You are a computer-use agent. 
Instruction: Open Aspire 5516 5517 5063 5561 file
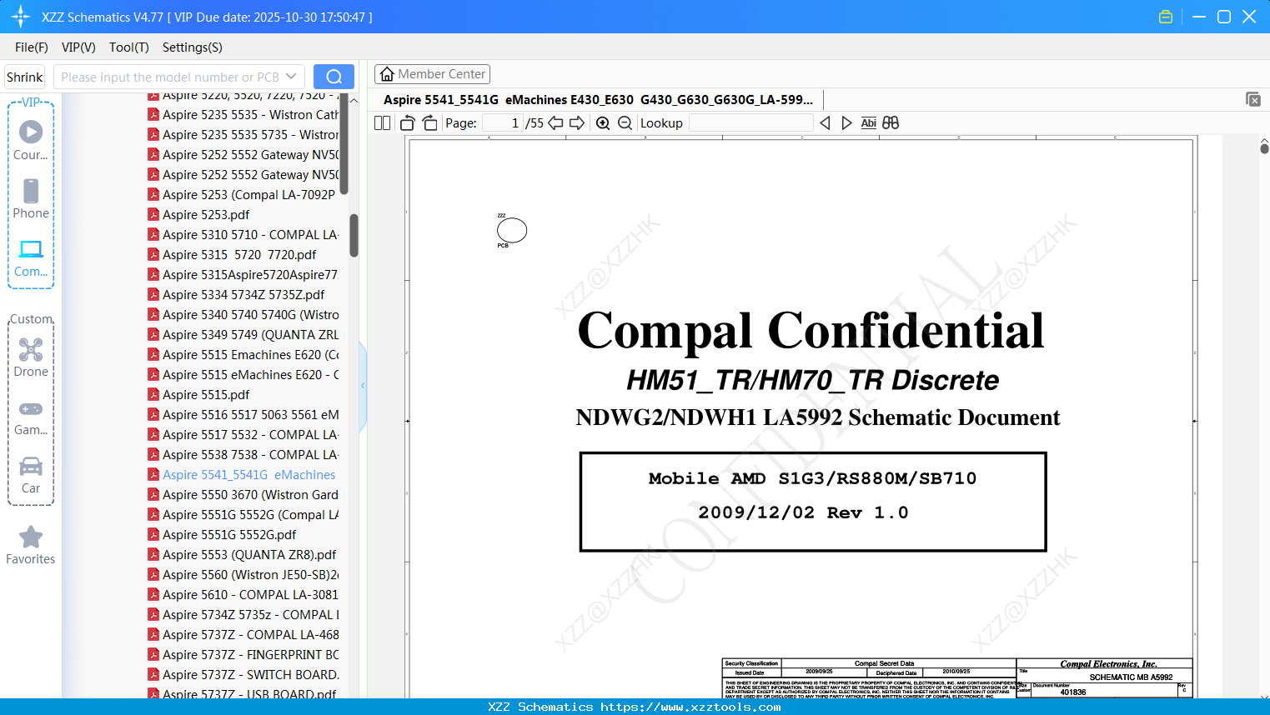coord(250,415)
